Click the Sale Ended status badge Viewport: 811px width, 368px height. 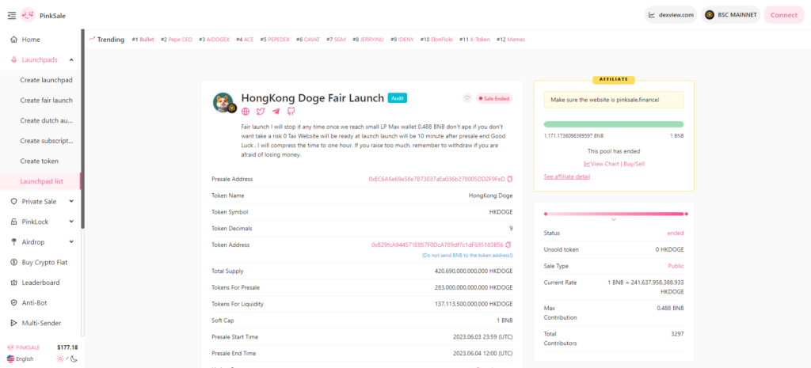click(494, 98)
